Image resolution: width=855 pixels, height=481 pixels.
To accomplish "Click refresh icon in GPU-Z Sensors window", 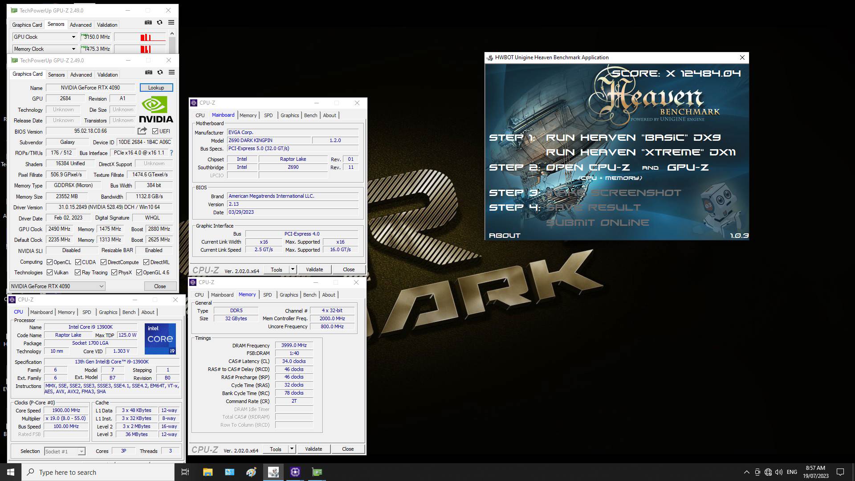I will [x=160, y=22].
